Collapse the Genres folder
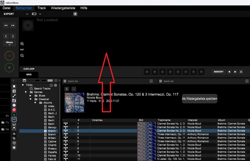 (26, 92)
